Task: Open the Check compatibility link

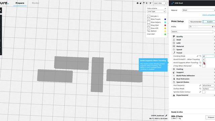Action: pos(209,15)
